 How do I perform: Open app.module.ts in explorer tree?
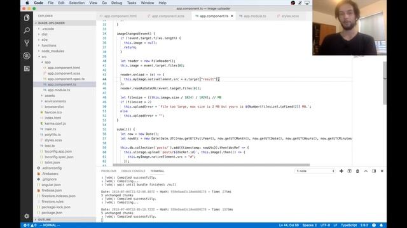click(x=64, y=90)
